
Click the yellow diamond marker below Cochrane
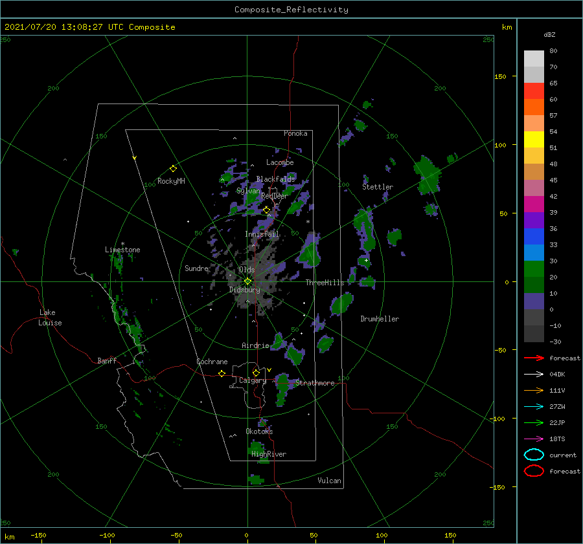pyautogui.click(x=222, y=374)
